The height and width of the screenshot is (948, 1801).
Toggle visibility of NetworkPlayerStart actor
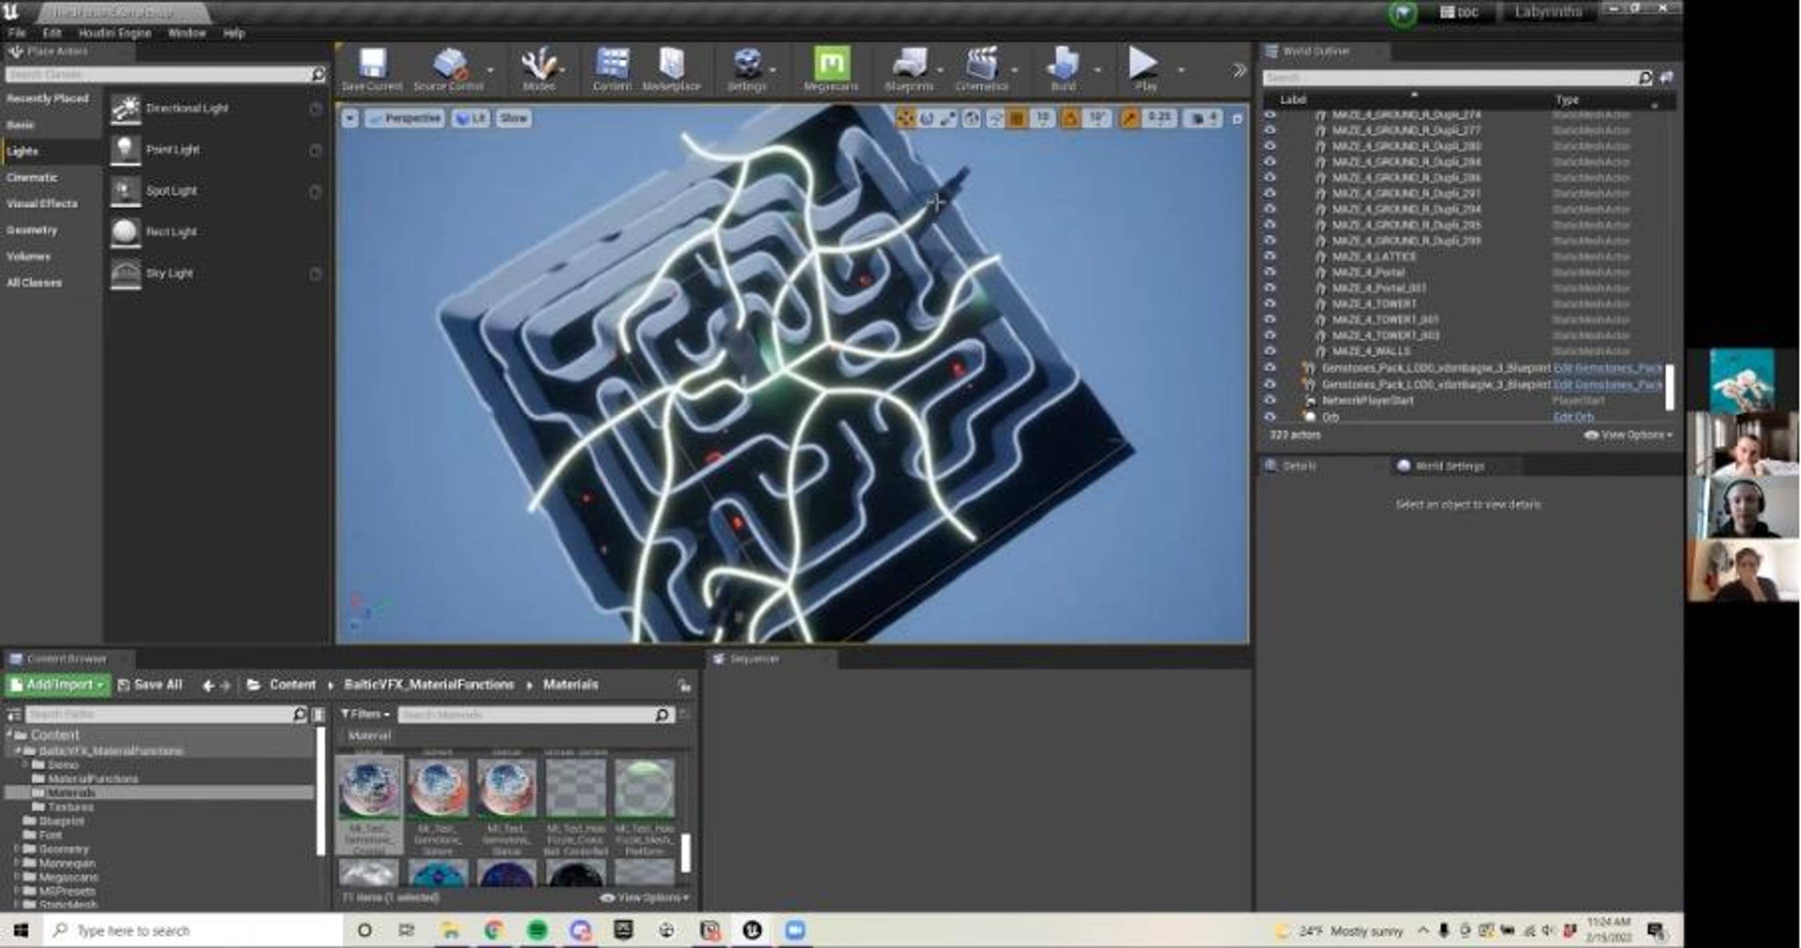pos(1271,400)
